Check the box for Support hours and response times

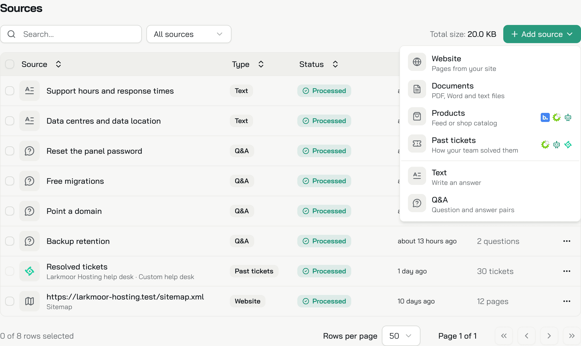10,91
